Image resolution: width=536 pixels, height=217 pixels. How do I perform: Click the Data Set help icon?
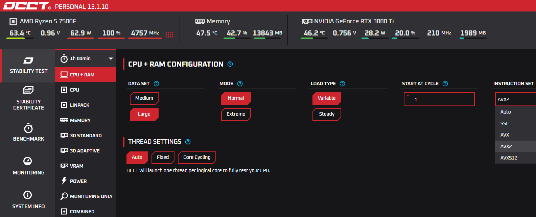pos(156,84)
